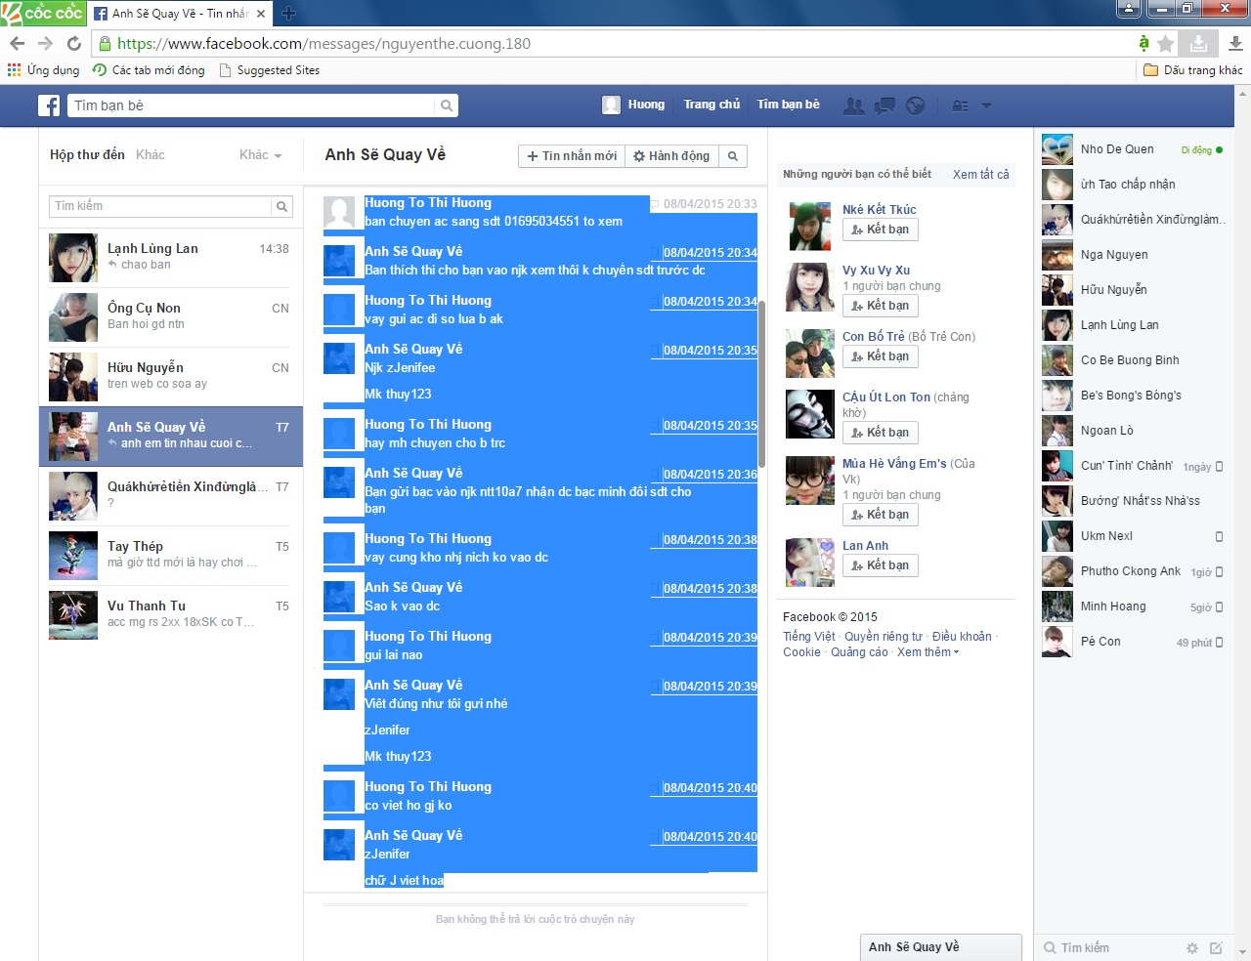Open the Vu Thanh Tu conversation

point(171,615)
